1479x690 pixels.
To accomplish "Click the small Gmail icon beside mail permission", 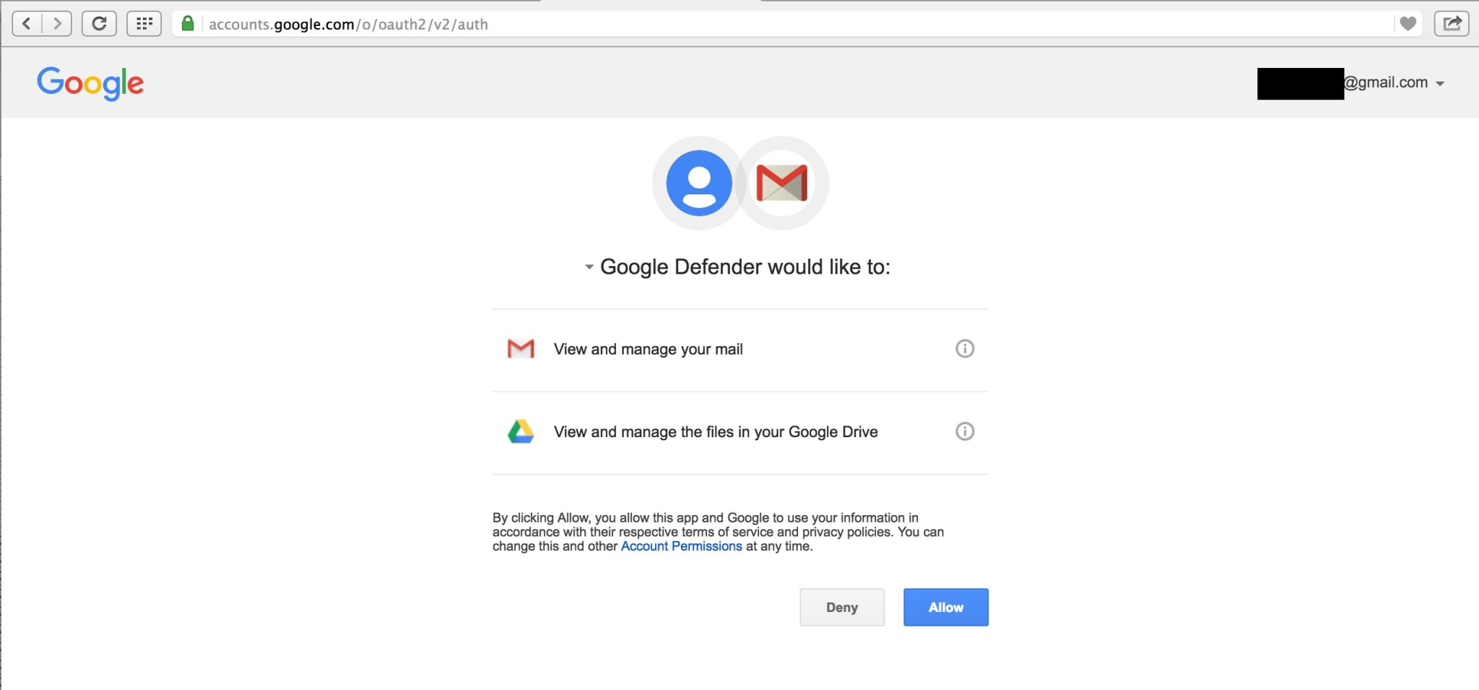I will pos(521,349).
